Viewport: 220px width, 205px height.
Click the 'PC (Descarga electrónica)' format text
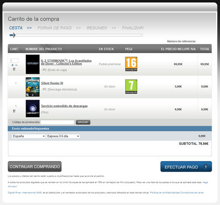(x=59, y=90)
